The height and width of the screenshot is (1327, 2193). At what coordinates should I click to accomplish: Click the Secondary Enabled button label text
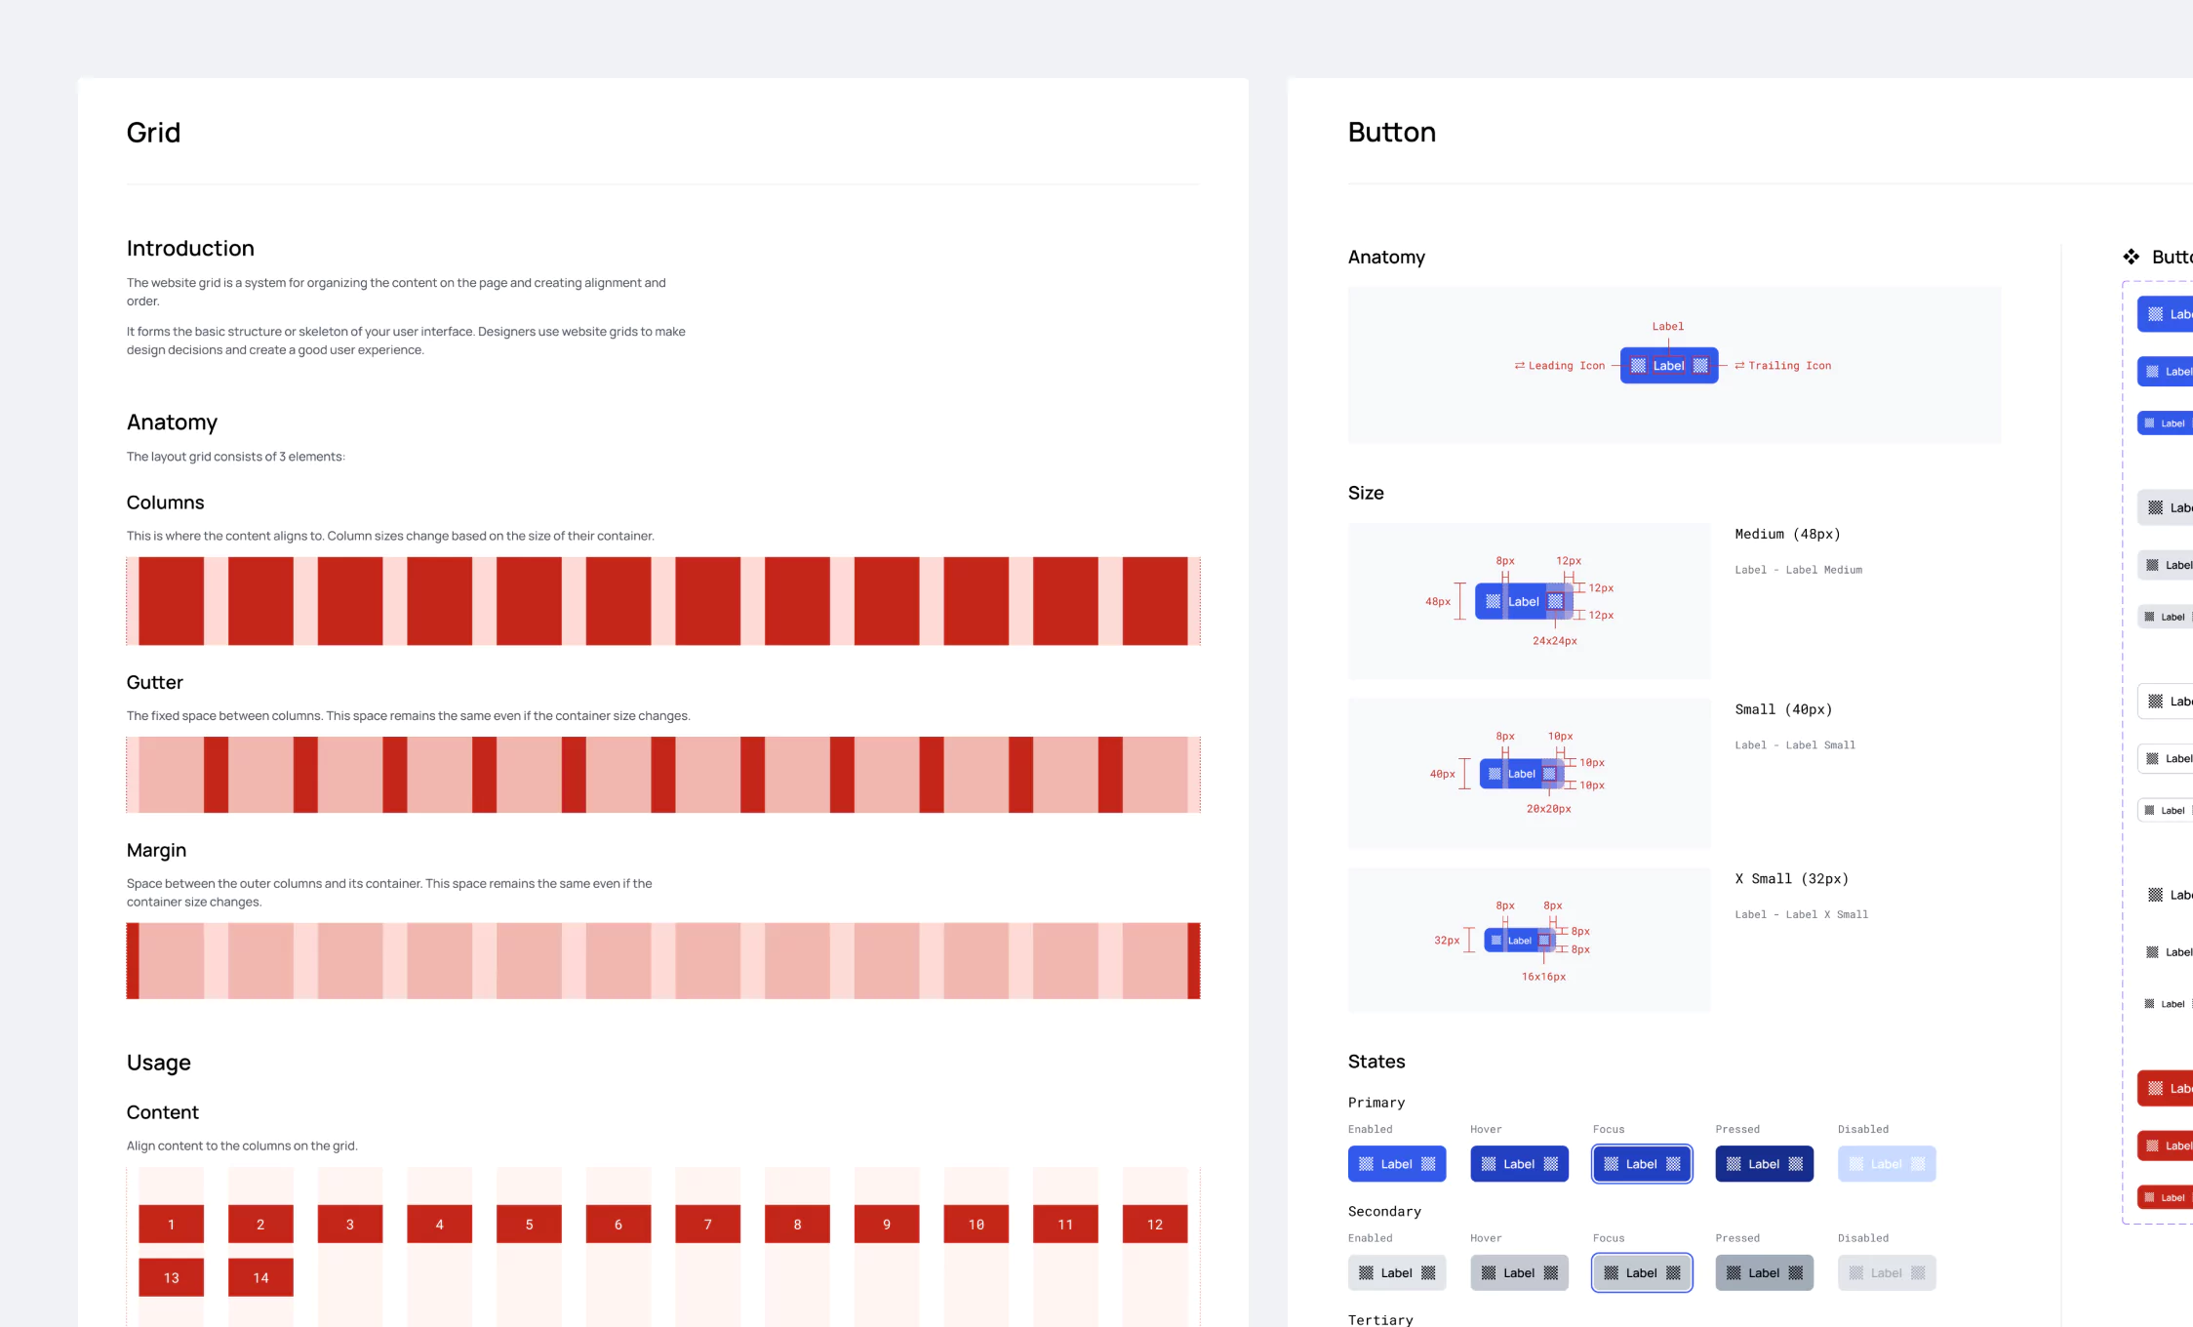(1397, 1273)
